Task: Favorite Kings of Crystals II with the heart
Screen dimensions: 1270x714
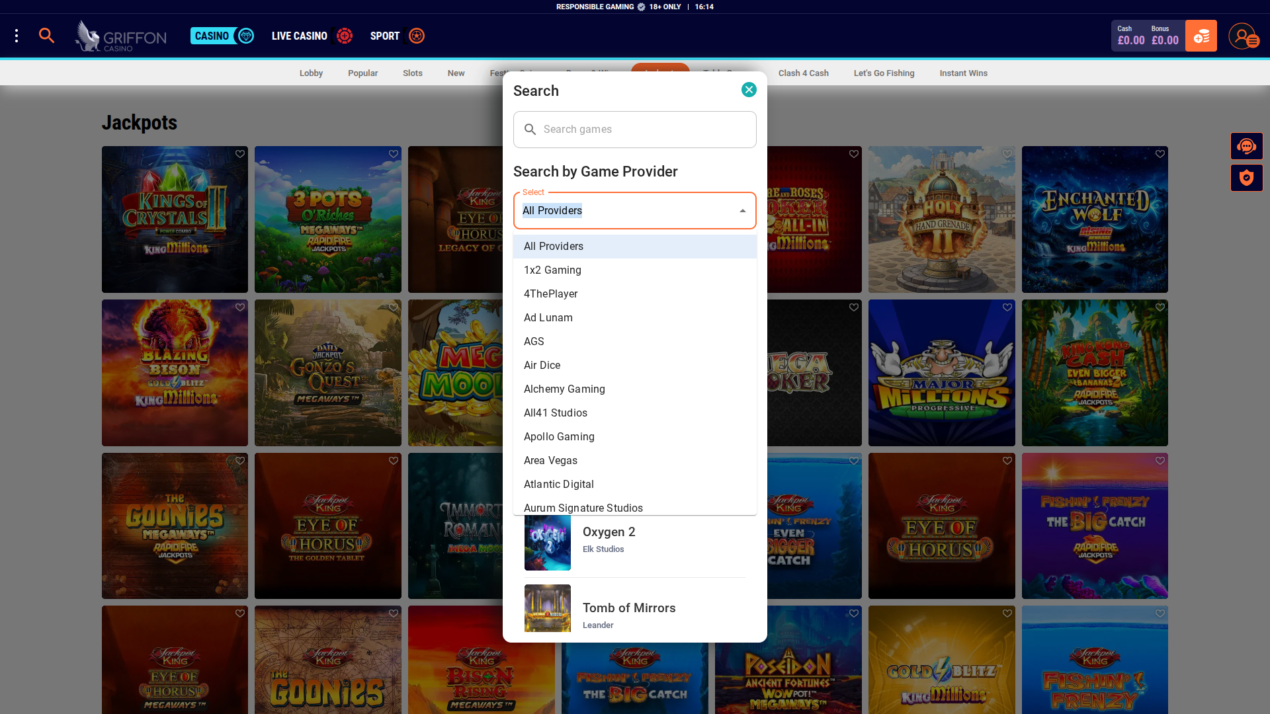Action: (x=239, y=153)
